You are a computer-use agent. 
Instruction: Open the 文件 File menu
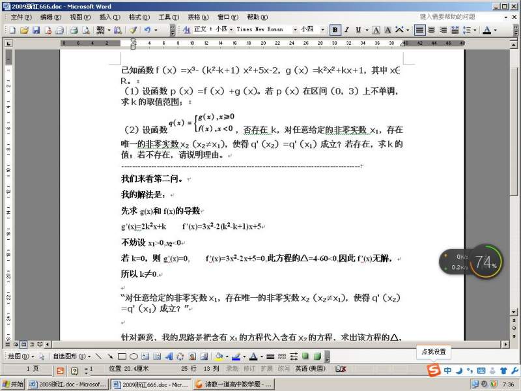pyautogui.click(x=21, y=17)
